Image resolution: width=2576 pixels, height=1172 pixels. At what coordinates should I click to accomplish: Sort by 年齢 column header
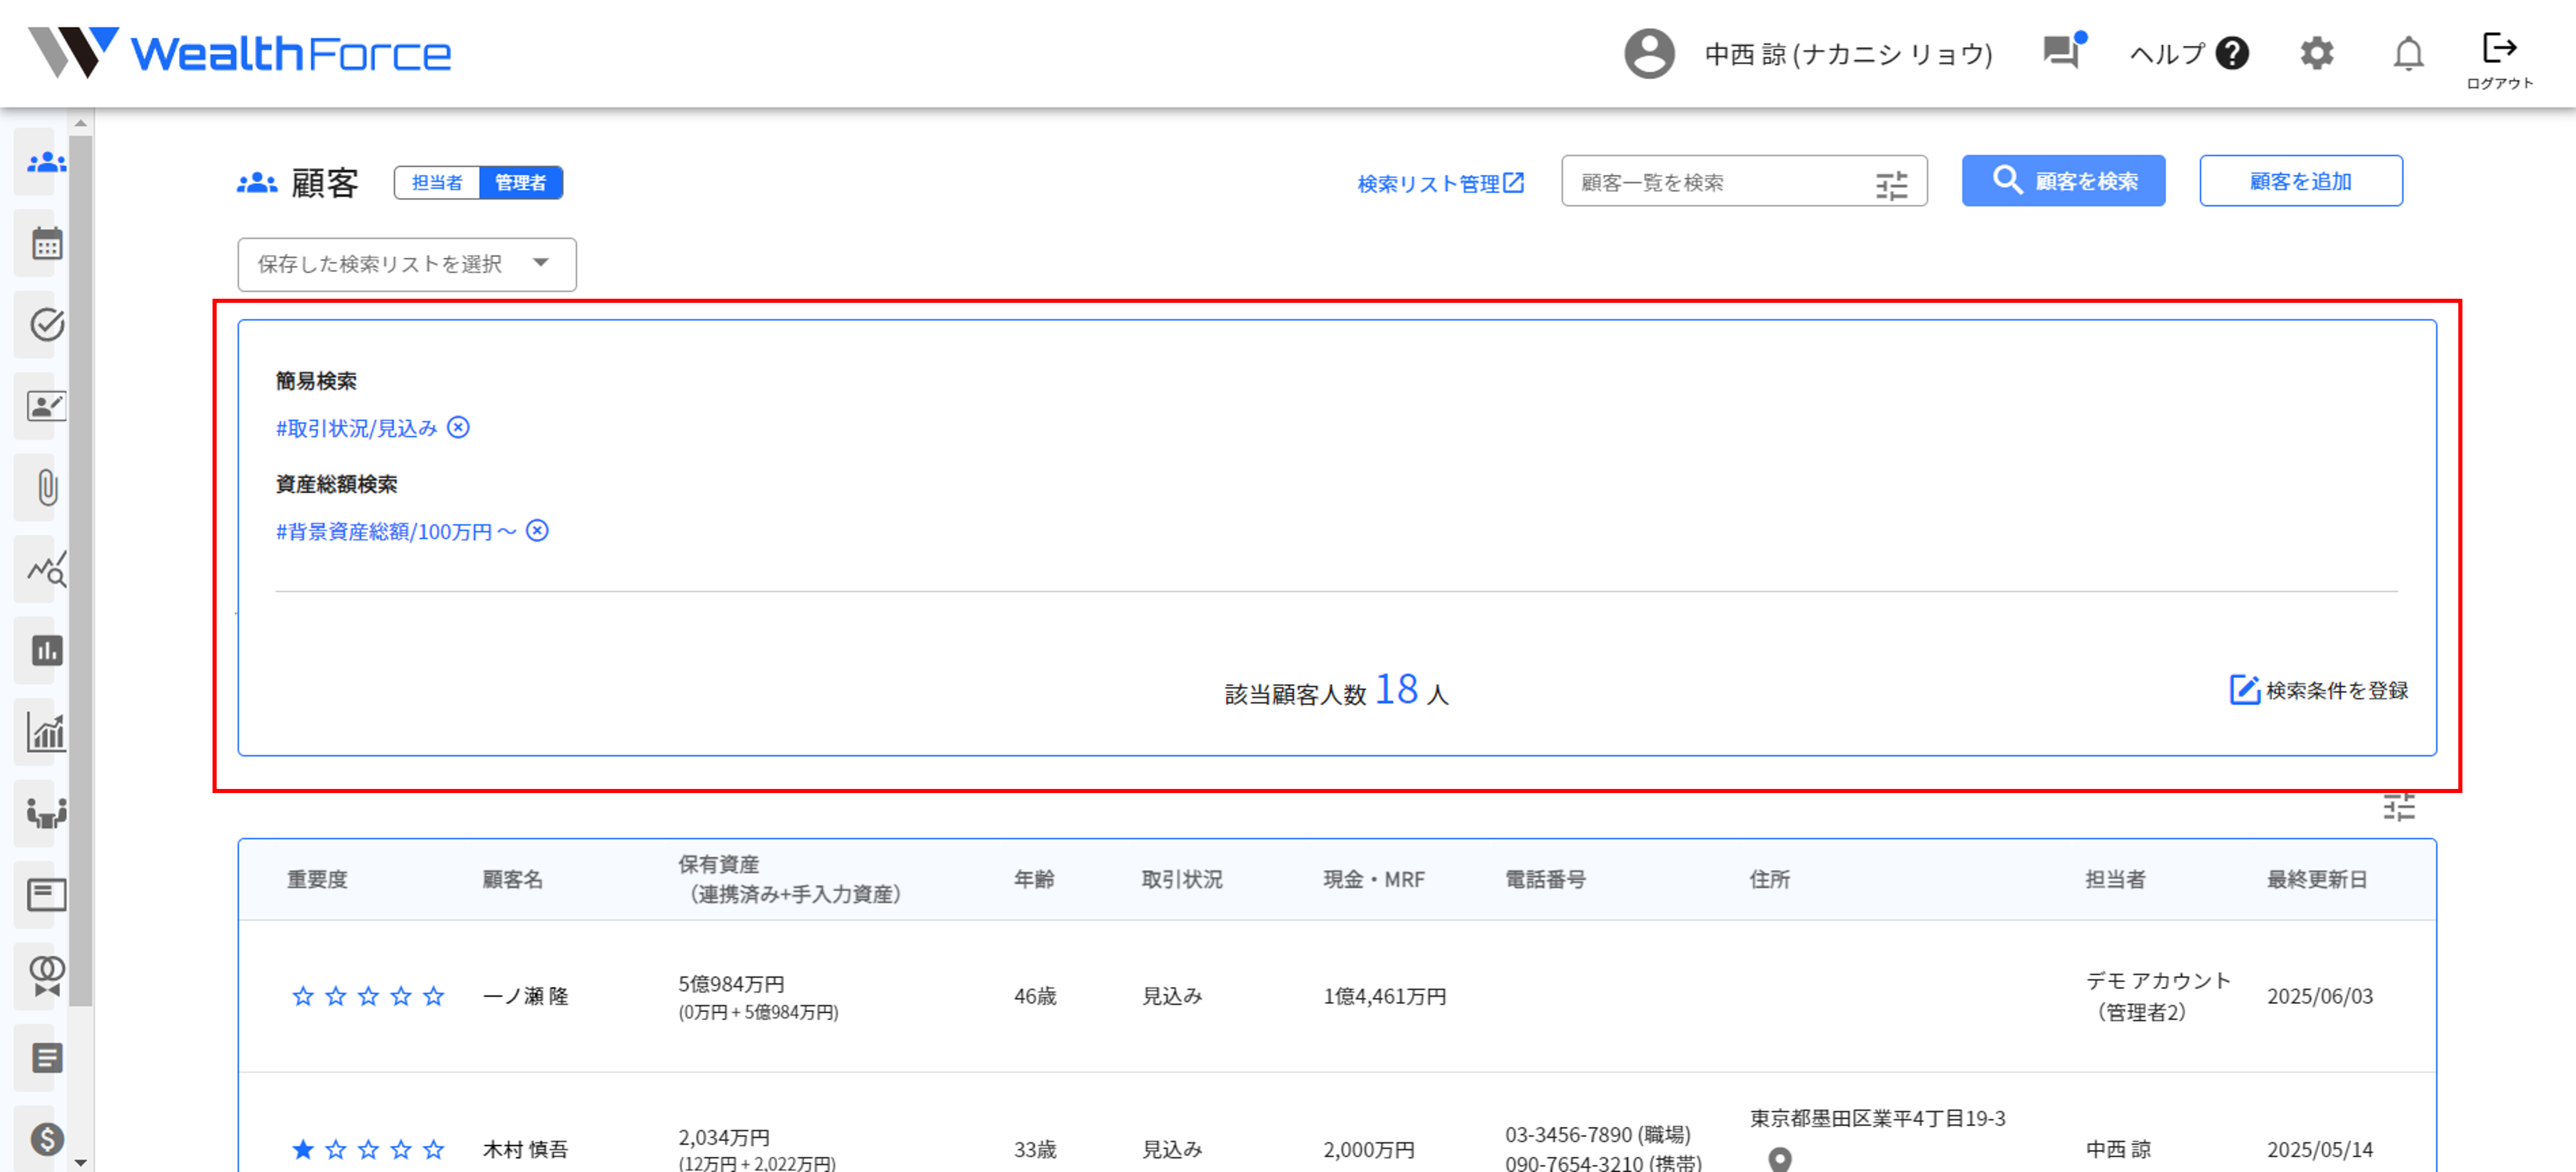point(1034,879)
